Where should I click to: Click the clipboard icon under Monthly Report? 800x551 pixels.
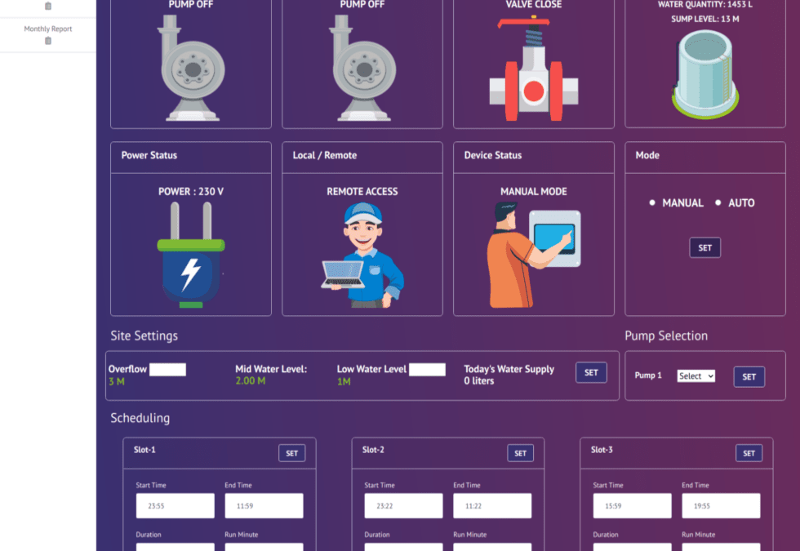pyautogui.click(x=48, y=41)
